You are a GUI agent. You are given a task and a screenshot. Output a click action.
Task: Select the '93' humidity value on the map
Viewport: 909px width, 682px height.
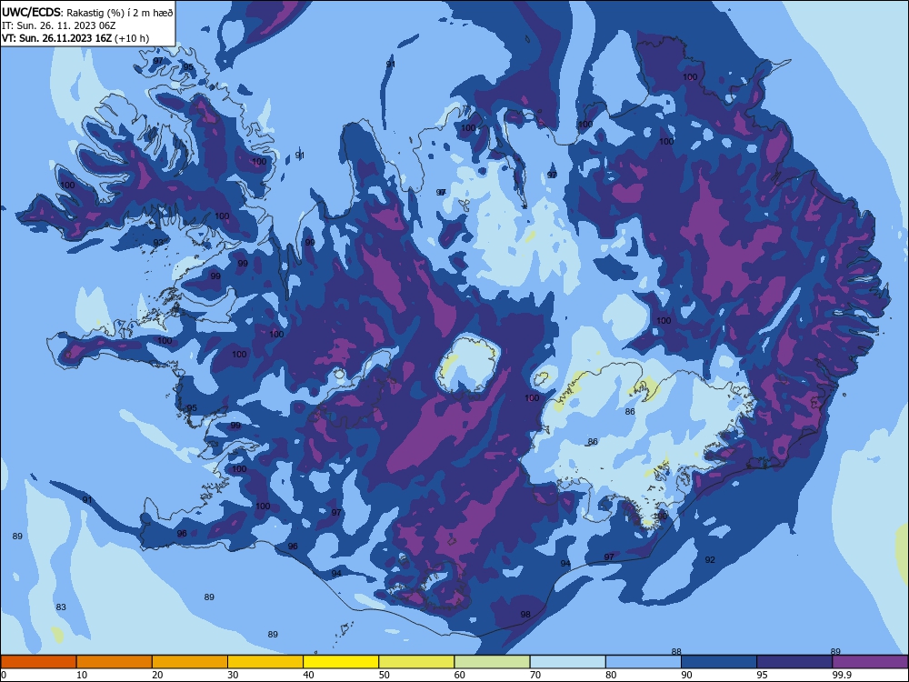click(158, 243)
